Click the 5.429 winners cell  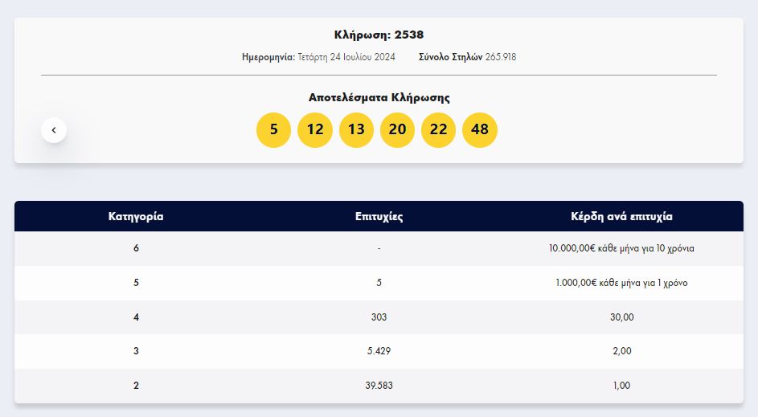click(379, 351)
